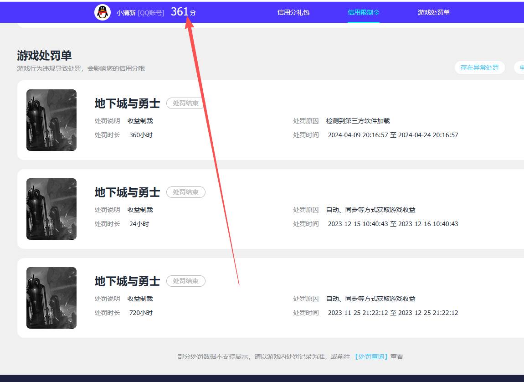Click the first 地下城与勇士 game cover image

point(51,120)
